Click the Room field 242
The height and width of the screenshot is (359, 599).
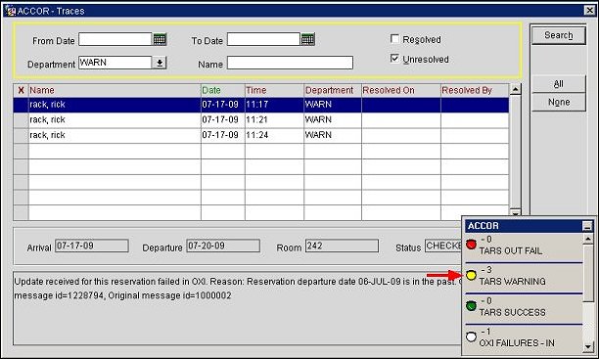coord(342,246)
